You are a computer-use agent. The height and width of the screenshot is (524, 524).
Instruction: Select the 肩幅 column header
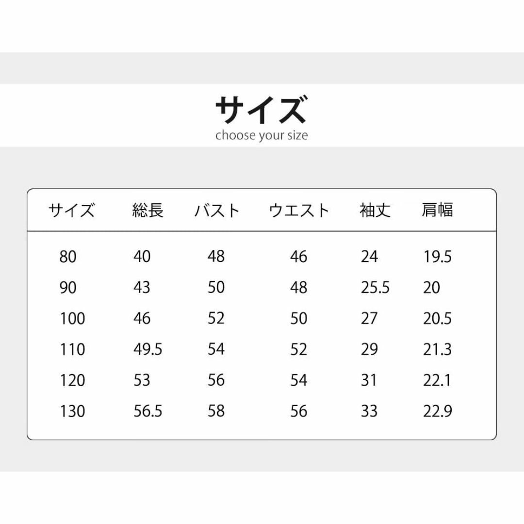[x=437, y=210]
